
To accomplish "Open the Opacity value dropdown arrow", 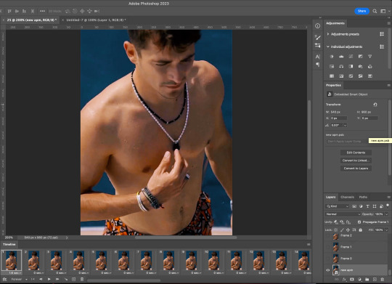I will pos(386,214).
